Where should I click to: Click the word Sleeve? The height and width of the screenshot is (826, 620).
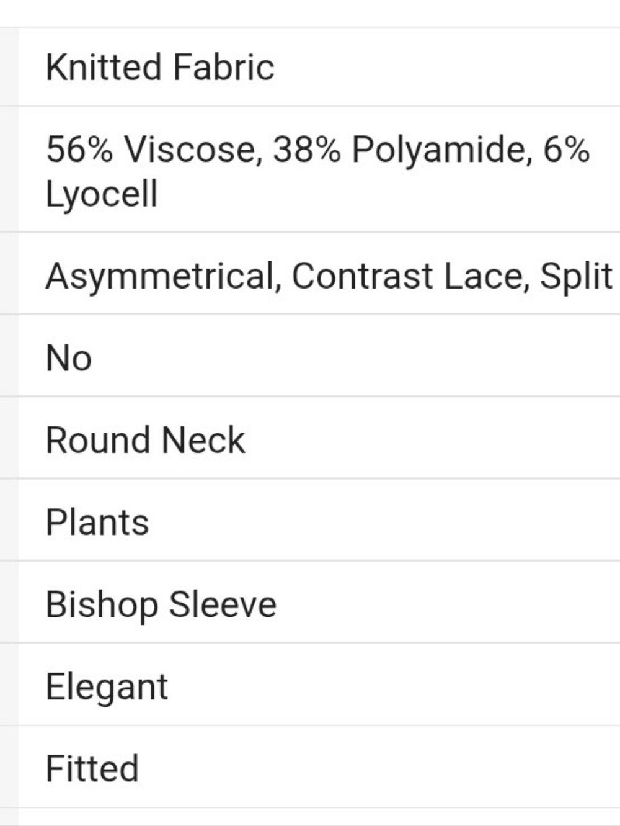223,604
